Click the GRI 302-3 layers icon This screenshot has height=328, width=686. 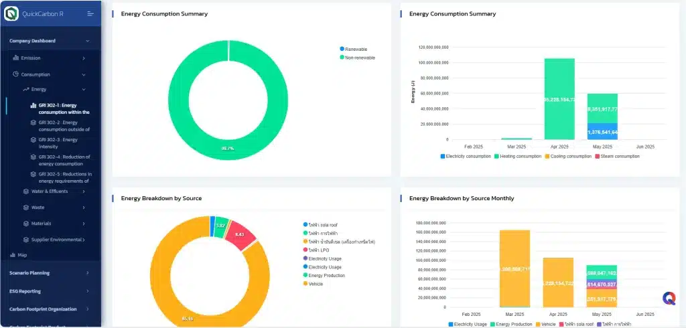coord(33,139)
